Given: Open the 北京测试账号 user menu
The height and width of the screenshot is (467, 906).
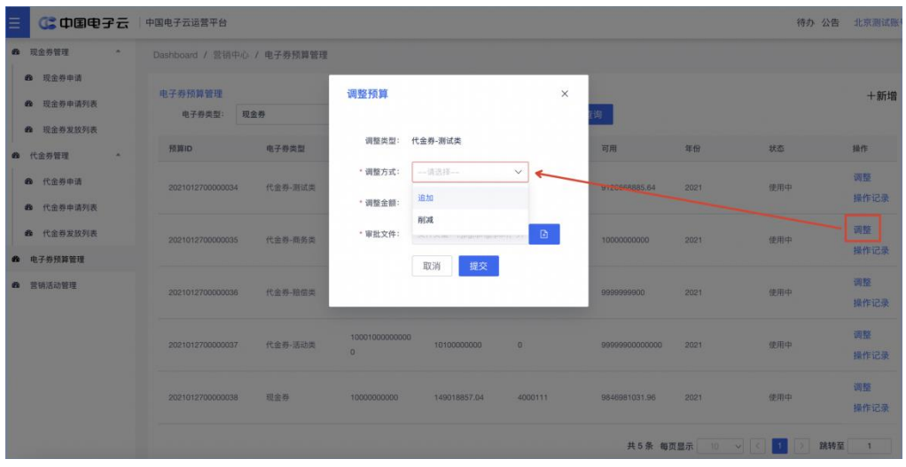Looking at the screenshot, I should coord(877,23).
